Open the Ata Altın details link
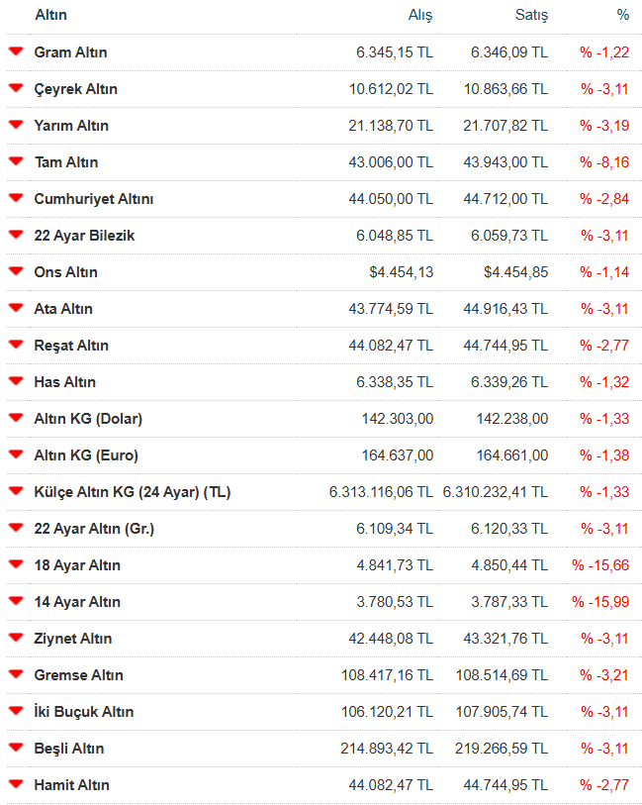 pyautogui.click(x=63, y=309)
